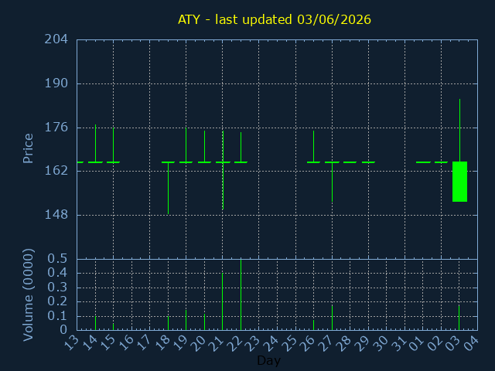This screenshot has height=371, width=495.
Task: Select the day 26 candlestick upper wick
Action: 313,146
